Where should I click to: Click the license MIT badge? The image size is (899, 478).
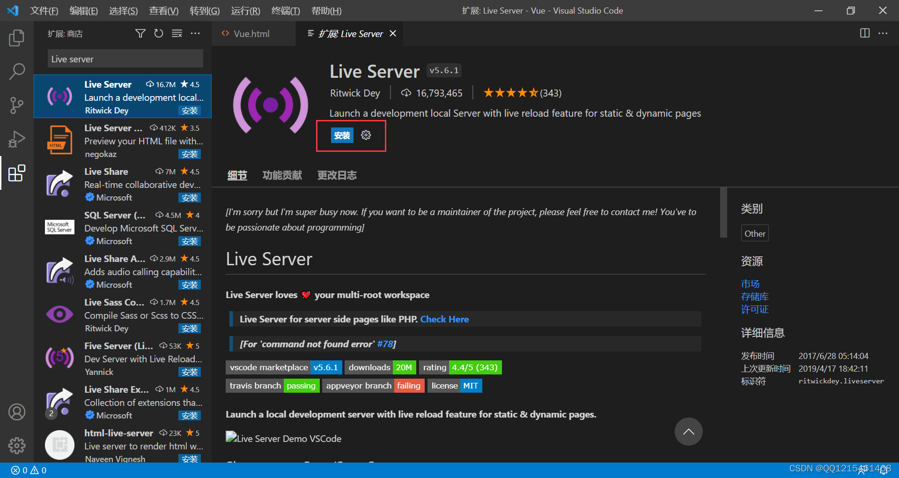pos(455,386)
